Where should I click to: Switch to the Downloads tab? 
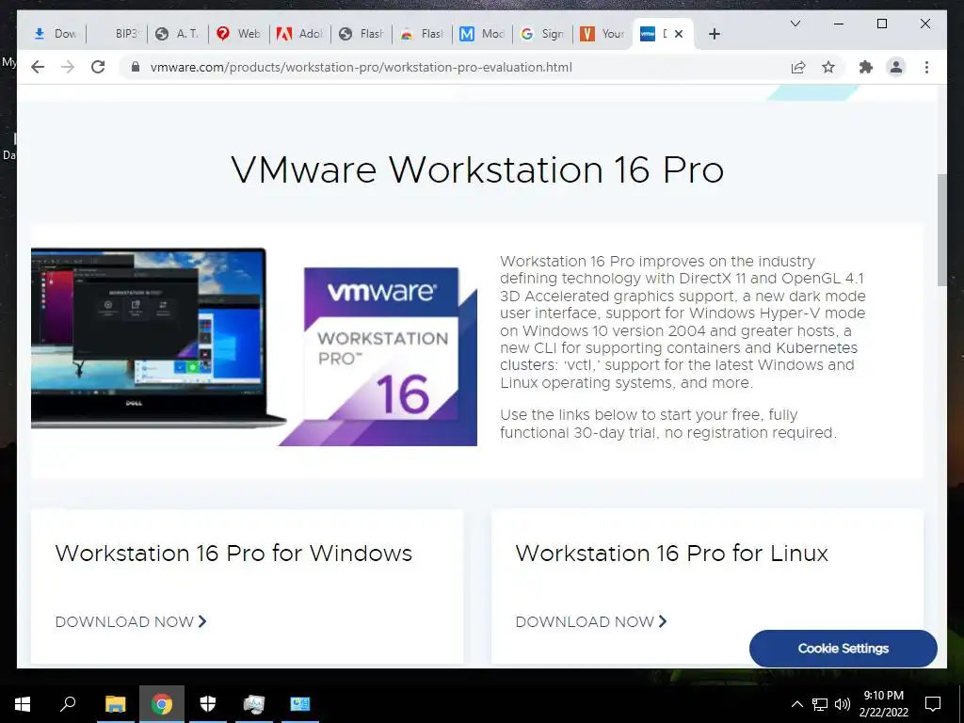click(55, 35)
